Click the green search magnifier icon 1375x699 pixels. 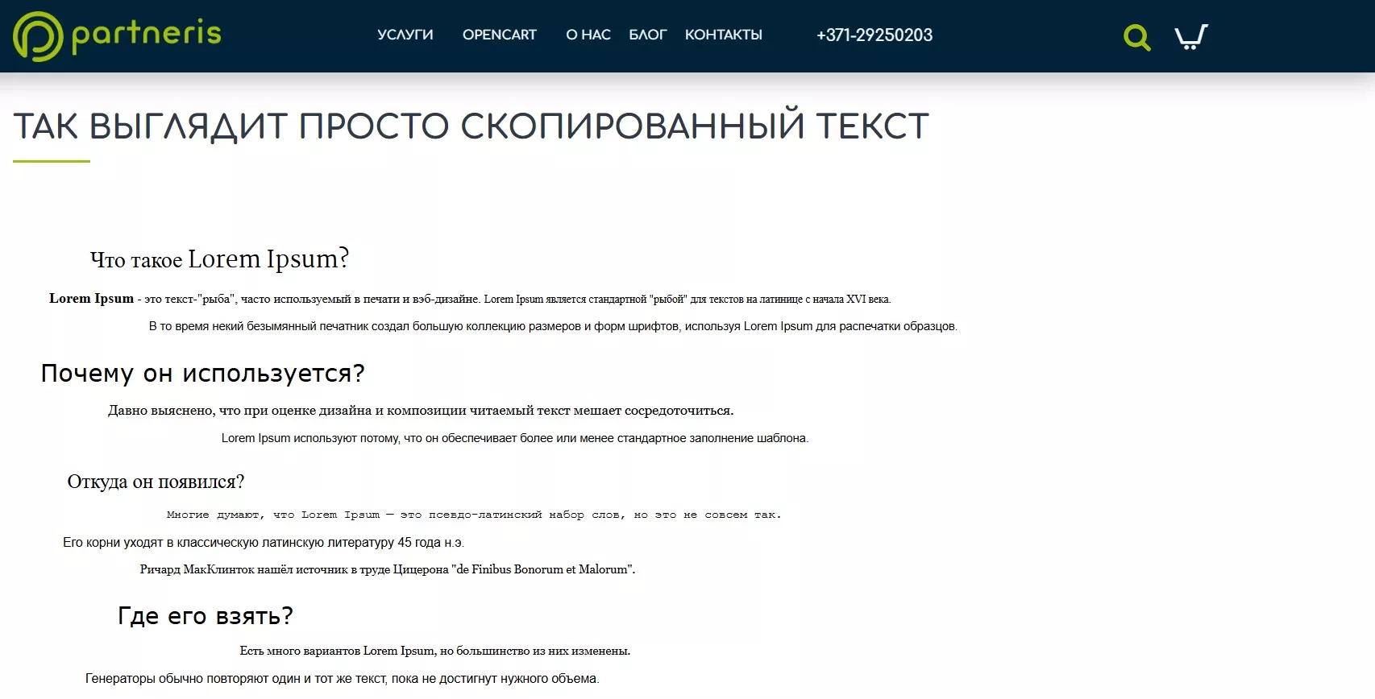coord(1136,37)
